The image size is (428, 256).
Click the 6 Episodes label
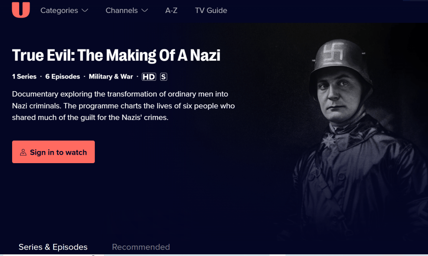click(63, 77)
